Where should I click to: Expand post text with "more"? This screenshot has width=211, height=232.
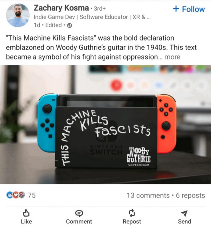click(172, 57)
